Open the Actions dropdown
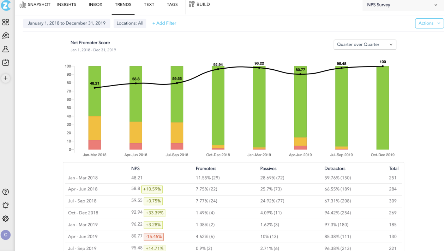 click(429, 23)
